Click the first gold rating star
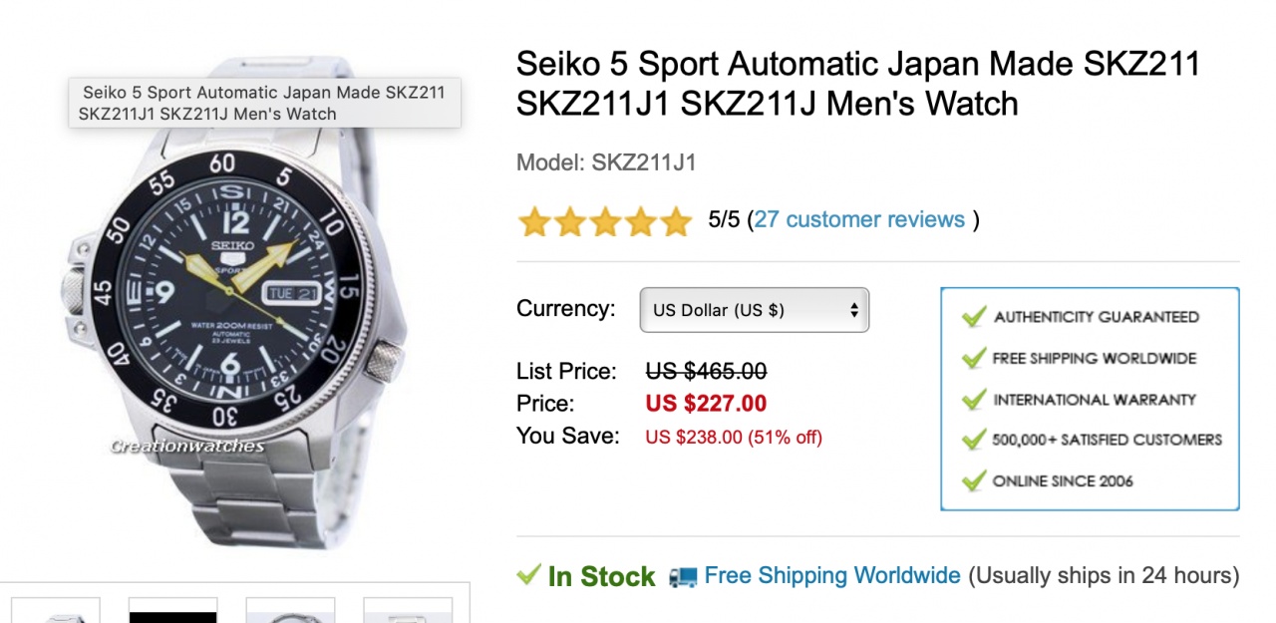 point(534,221)
